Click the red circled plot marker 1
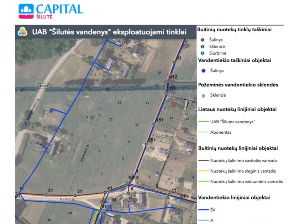The height and width of the screenshot is (224, 299). tap(173, 105)
